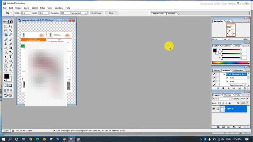Enable lock transparent pixels
The height and width of the screenshot is (142, 253).
[x=219, y=103]
